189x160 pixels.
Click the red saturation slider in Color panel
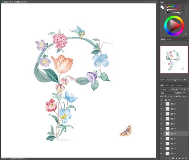173,9
